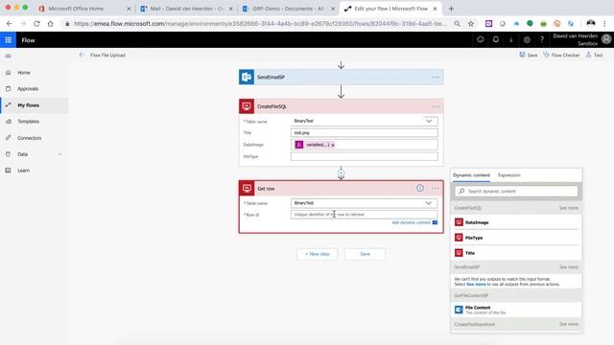Open the notifications bell
614x345 pixels.
496,39
